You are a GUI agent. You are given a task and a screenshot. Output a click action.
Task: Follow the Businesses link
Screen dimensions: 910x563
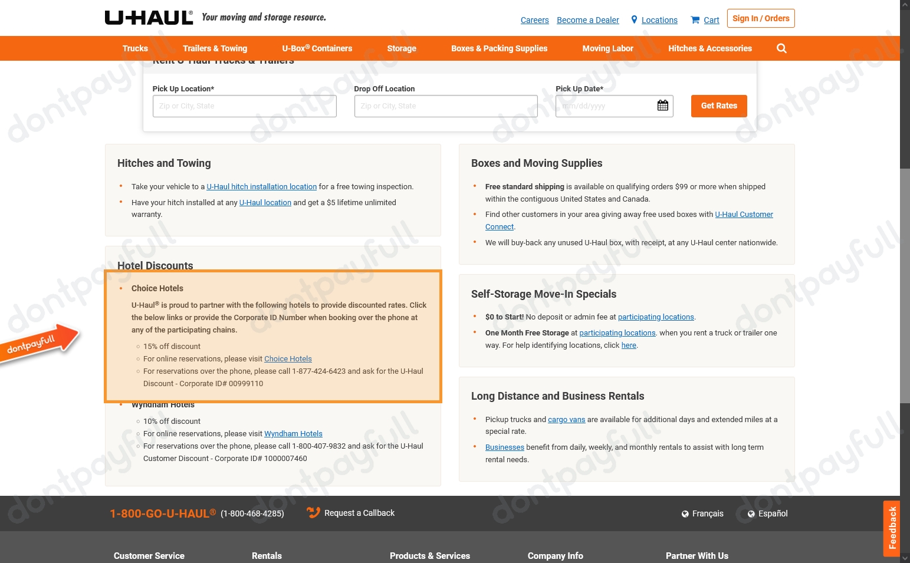pyautogui.click(x=505, y=447)
